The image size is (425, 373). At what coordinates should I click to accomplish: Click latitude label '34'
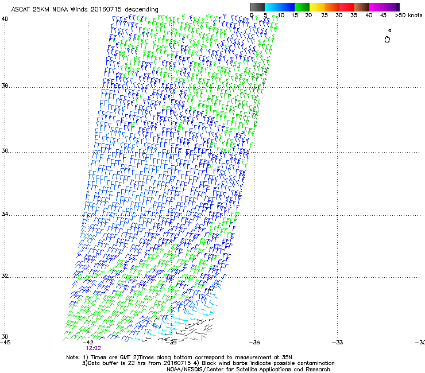pos(5,213)
